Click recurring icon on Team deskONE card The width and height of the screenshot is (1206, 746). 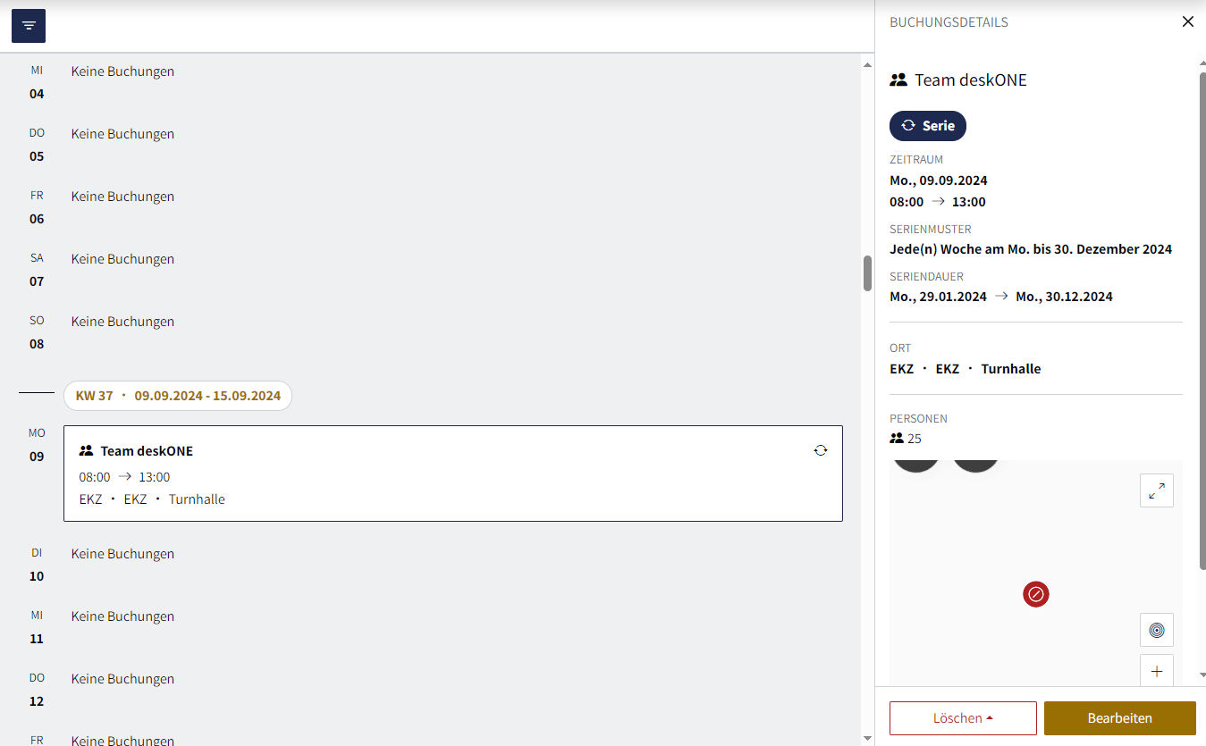coord(821,451)
